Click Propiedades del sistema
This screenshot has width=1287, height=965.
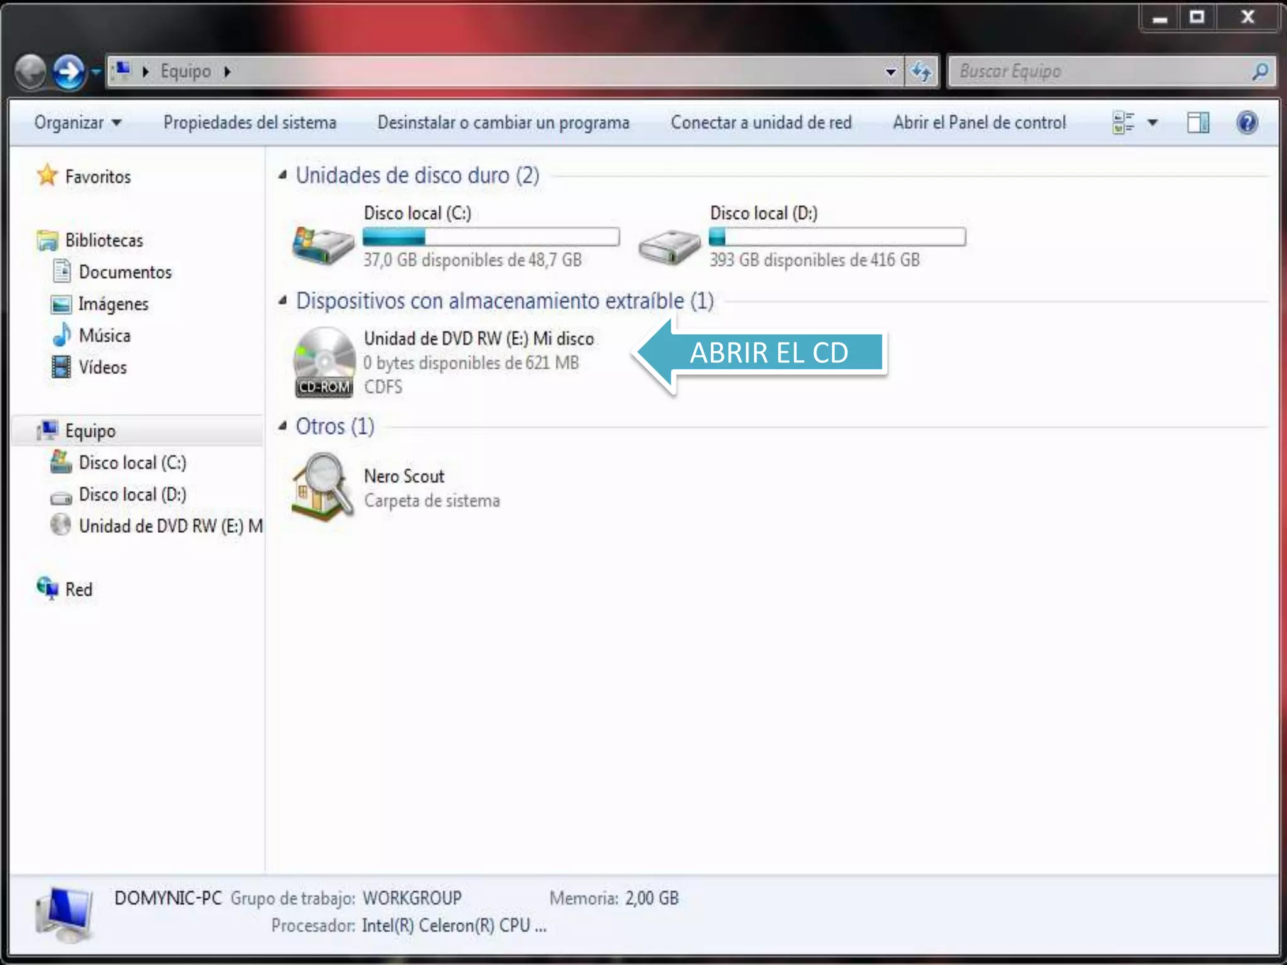click(x=249, y=123)
